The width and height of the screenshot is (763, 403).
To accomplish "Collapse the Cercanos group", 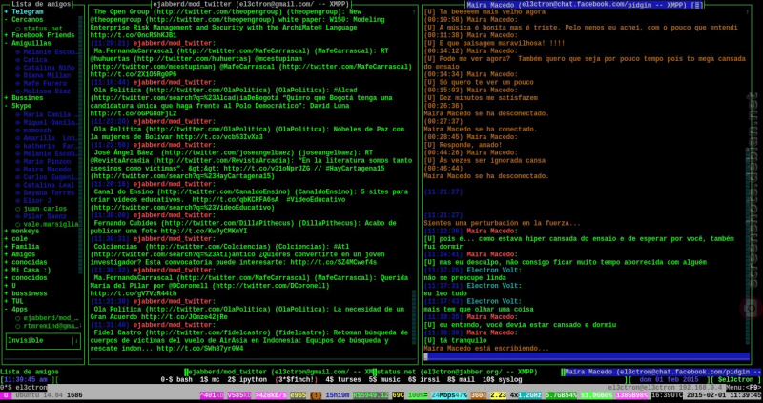I will [7, 20].
